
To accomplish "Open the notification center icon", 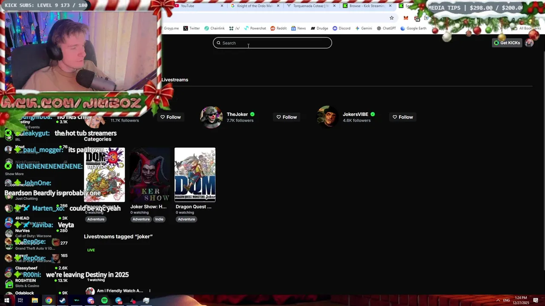I will (536, 300).
